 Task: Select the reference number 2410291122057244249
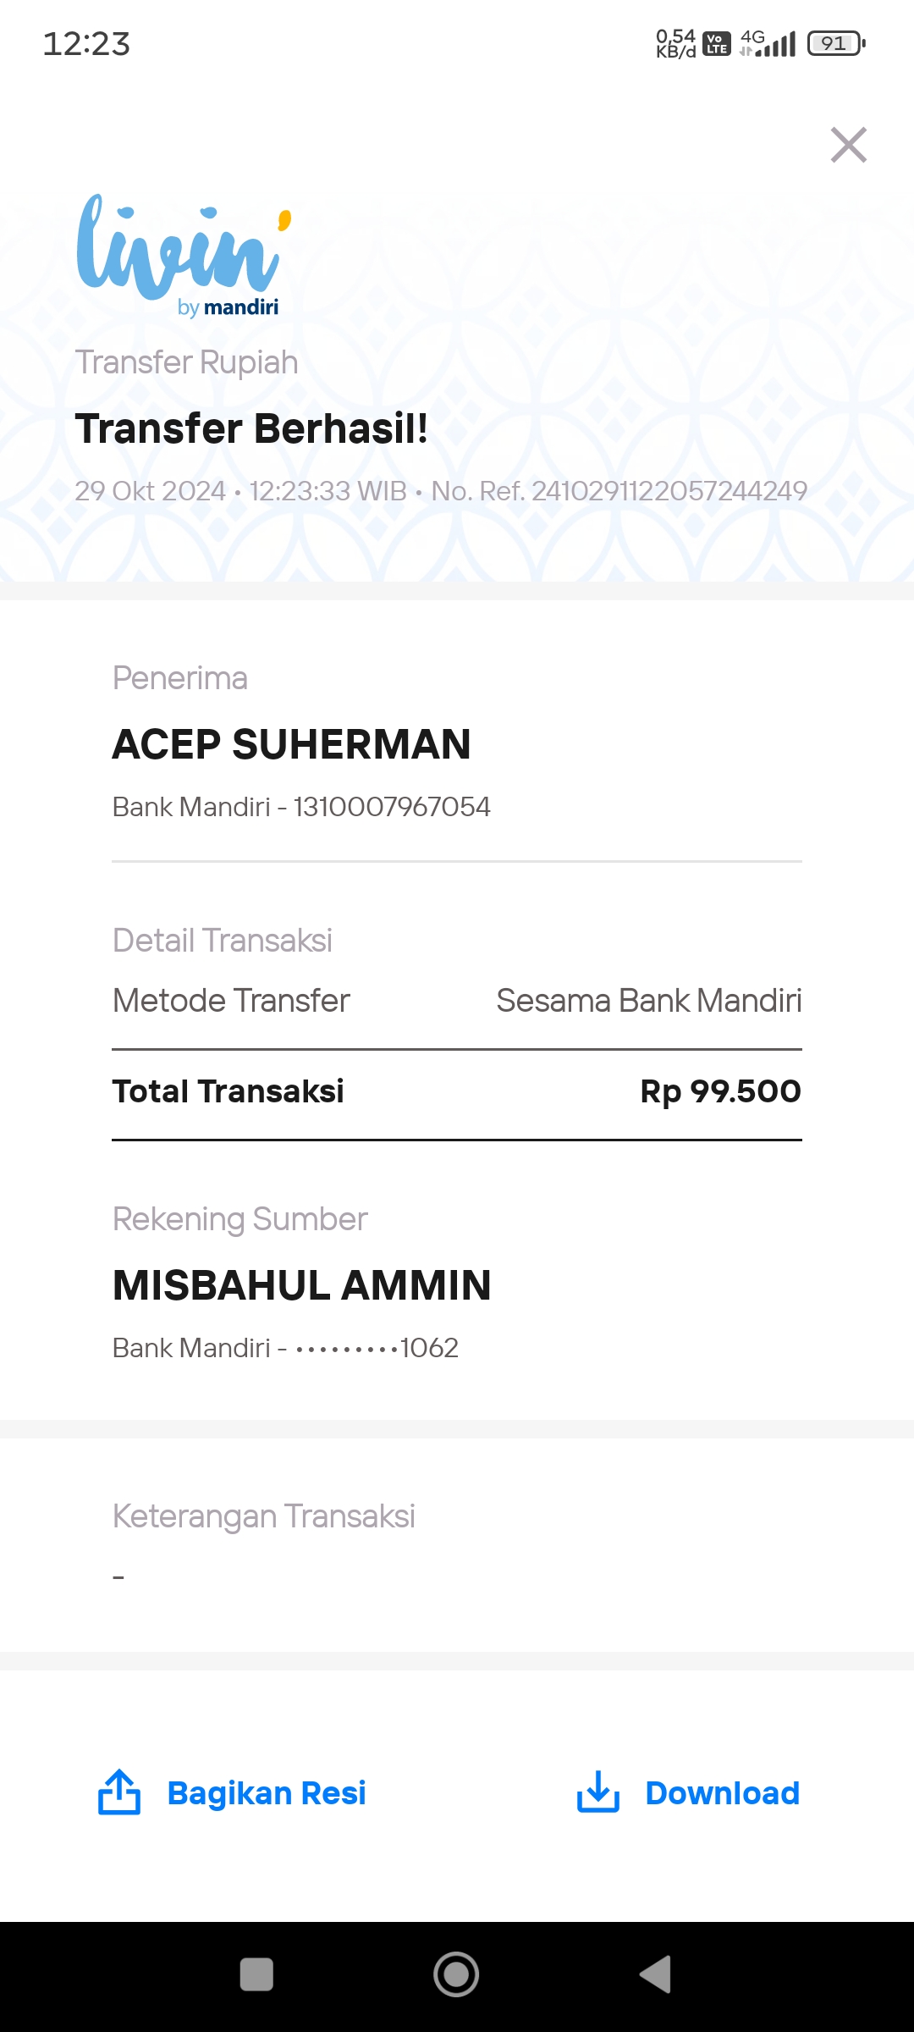669,491
